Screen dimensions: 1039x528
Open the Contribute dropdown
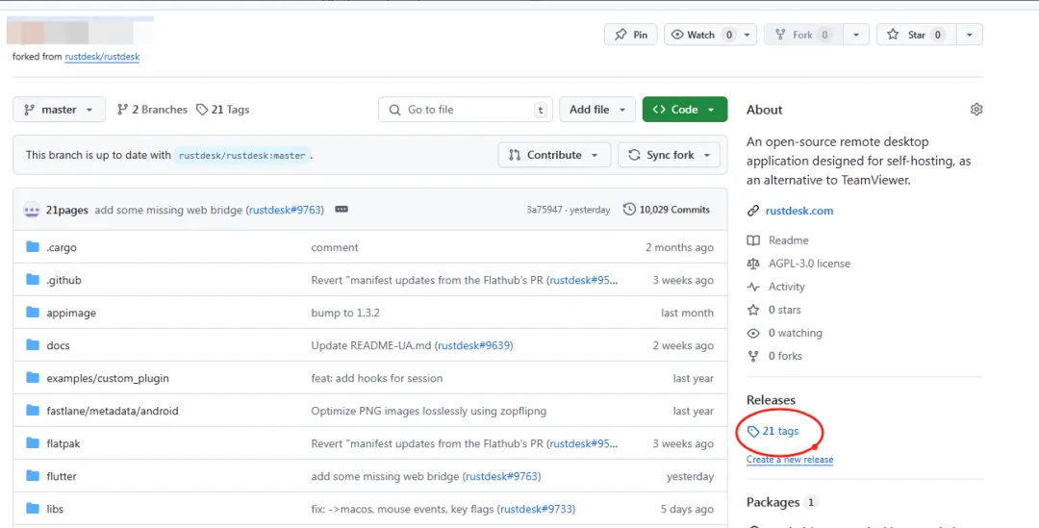553,155
